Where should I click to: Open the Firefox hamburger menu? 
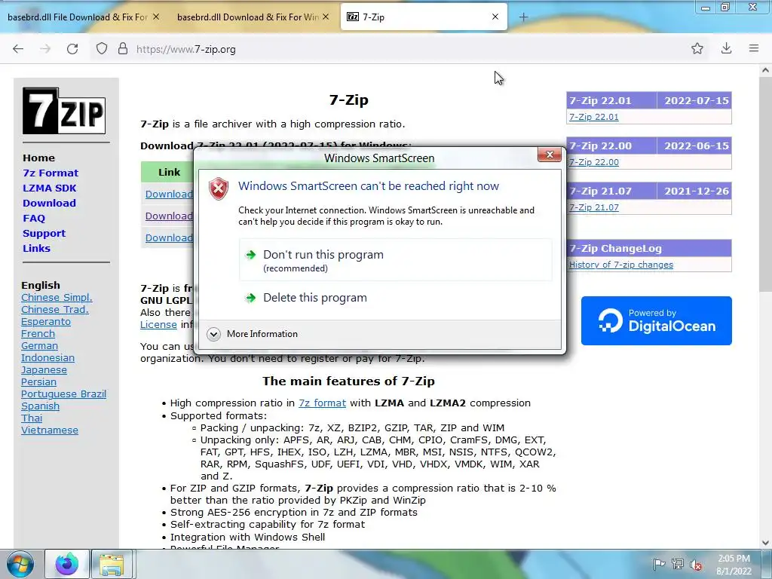point(754,48)
